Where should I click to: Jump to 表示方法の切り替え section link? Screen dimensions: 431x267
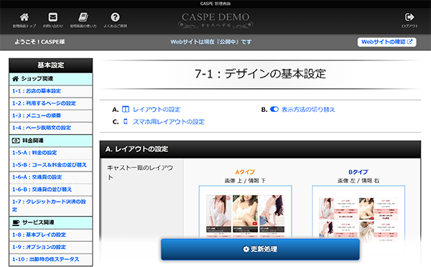pyautogui.click(x=308, y=109)
